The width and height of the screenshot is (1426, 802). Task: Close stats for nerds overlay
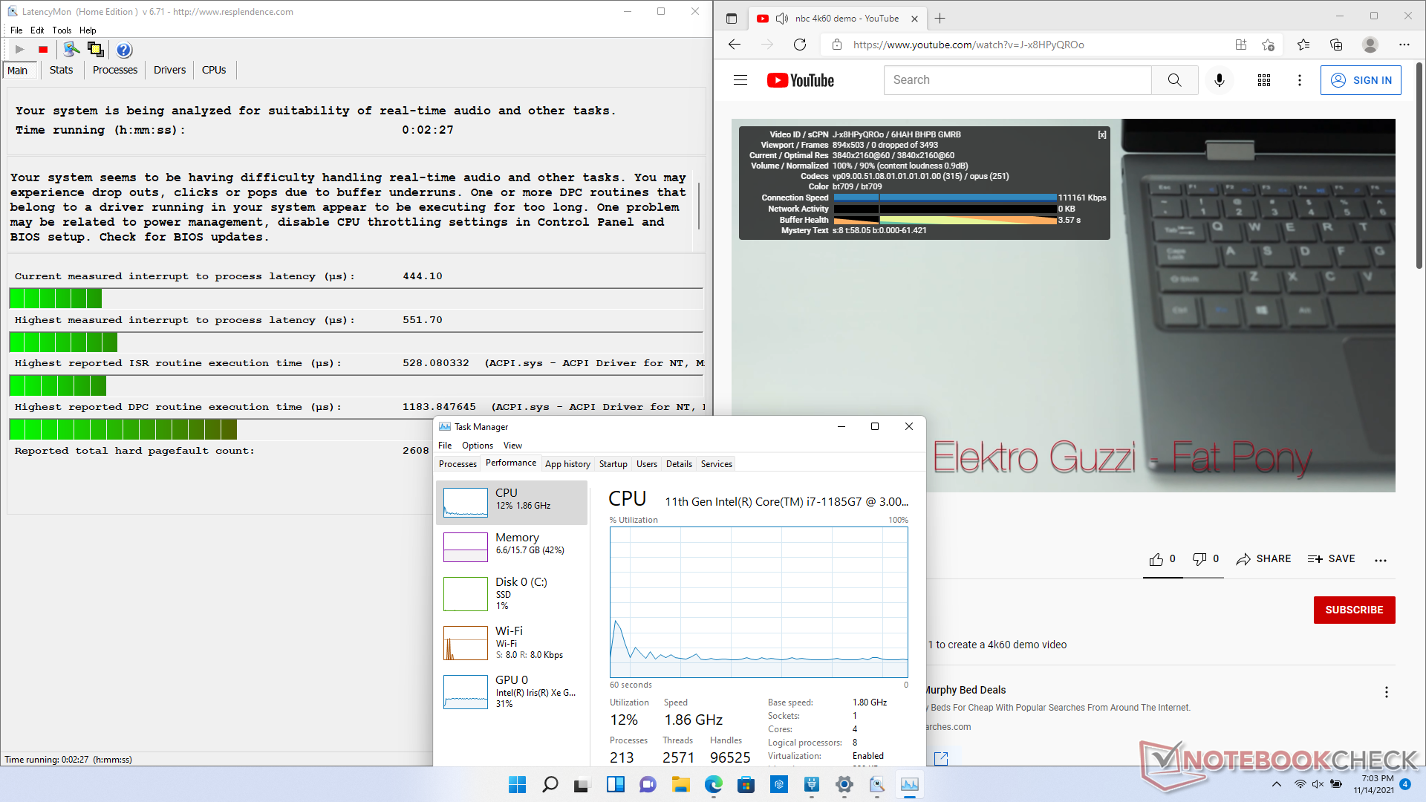1102,134
